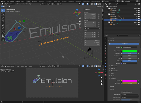141x103 pixels.
Task: Open the Add menu in top viewport
Action: (26, 4)
